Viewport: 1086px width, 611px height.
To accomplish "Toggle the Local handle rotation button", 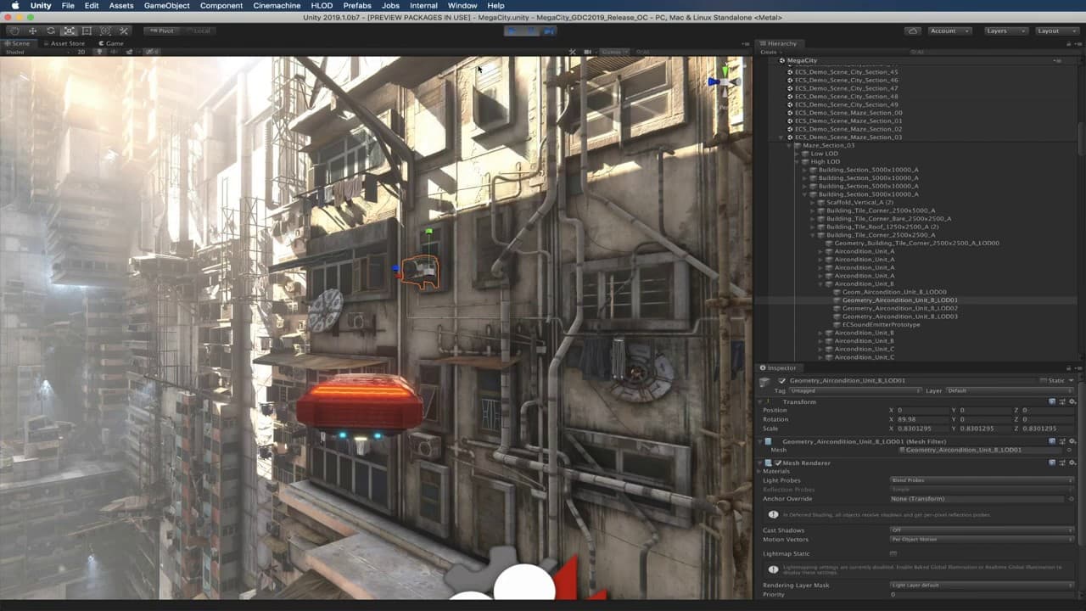I will point(198,31).
